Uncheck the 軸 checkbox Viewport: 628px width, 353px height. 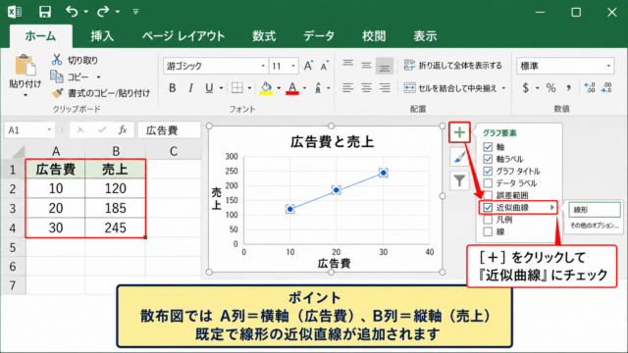(x=488, y=147)
